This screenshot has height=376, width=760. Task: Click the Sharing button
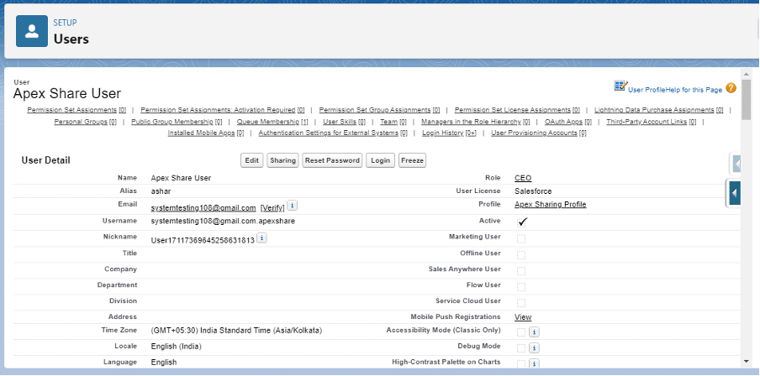pyautogui.click(x=282, y=160)
